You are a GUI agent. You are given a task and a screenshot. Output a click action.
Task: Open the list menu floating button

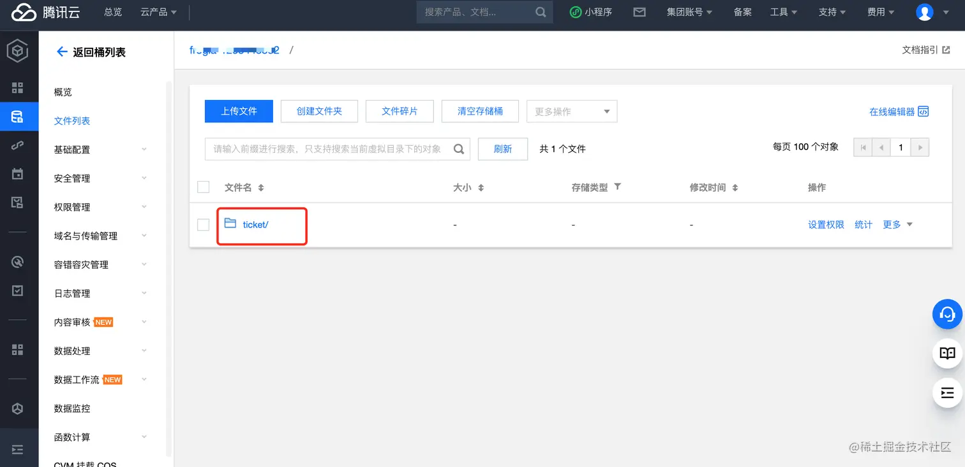[x=947, y=392]
